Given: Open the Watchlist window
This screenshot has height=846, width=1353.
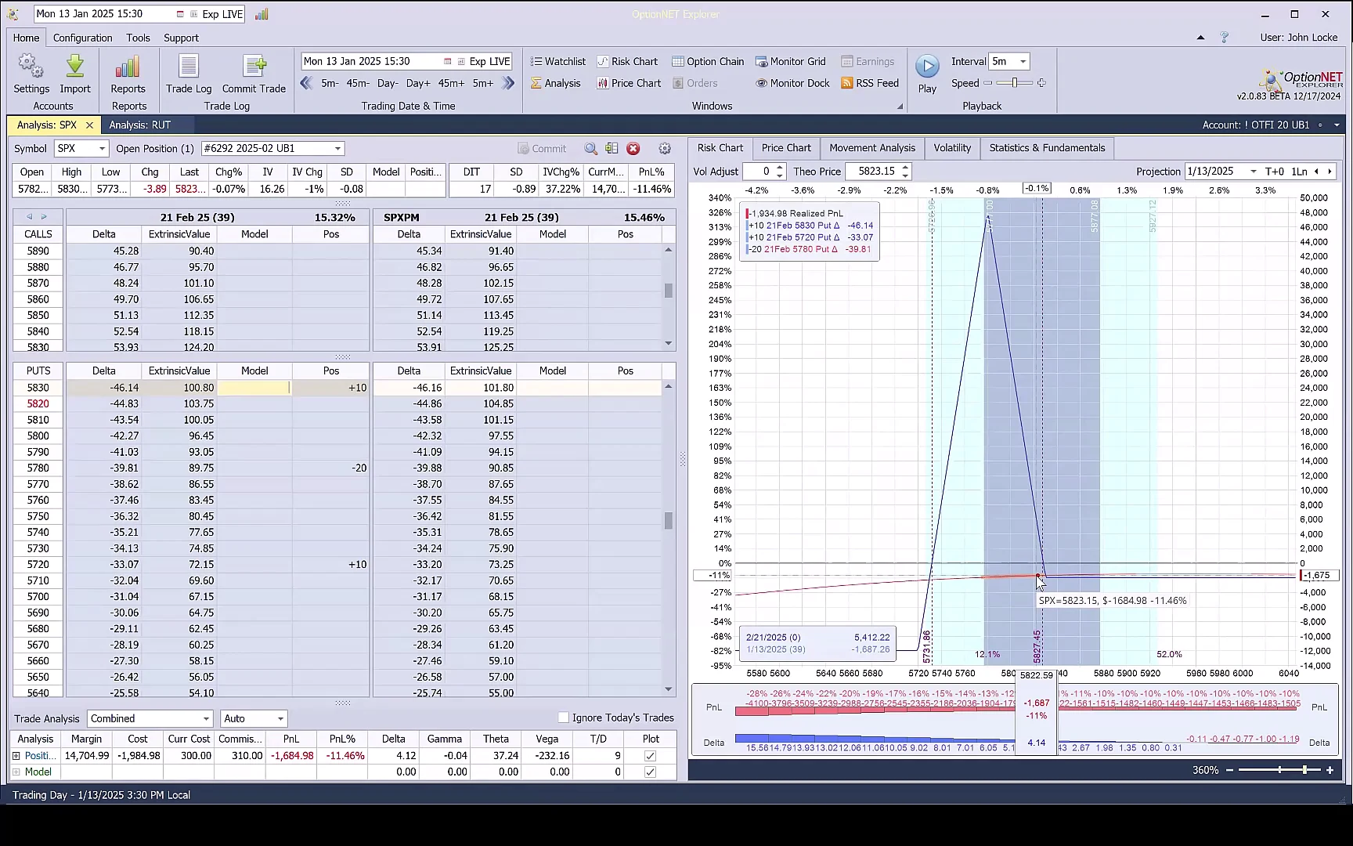Looking at the screenshot, I should click(557, 61).
